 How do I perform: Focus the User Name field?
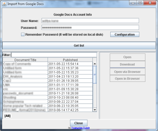90,21
